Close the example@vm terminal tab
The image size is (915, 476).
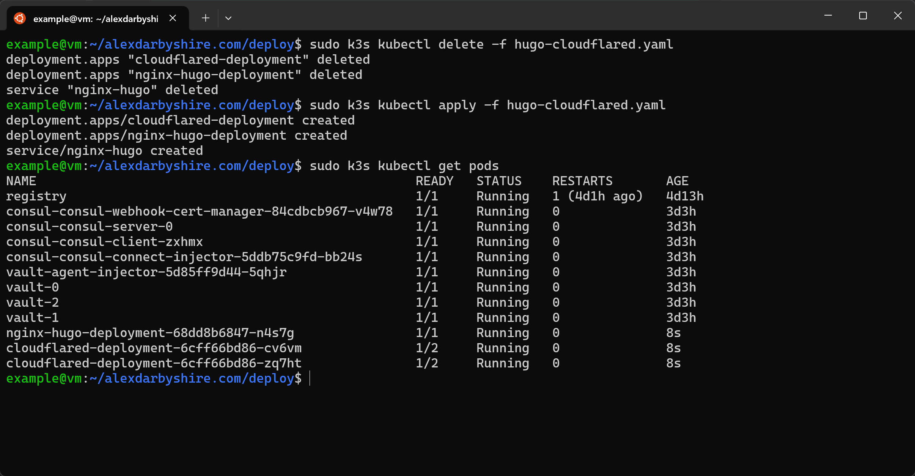tap(173, 18)
